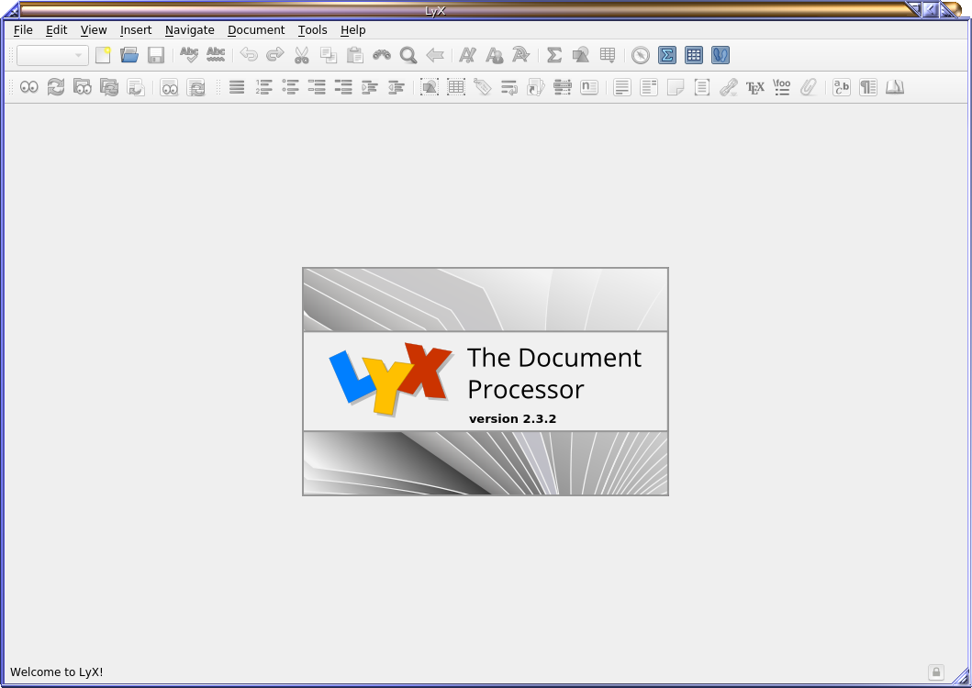Toggle continuous spellchecking (Abc wavy underline)
The image size is (972, 688).
tap(216, 55)
